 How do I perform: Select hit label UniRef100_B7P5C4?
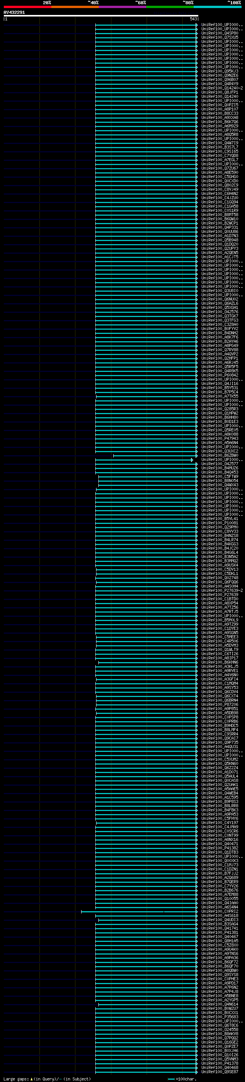pyautogui.click(x=220, y=392)
